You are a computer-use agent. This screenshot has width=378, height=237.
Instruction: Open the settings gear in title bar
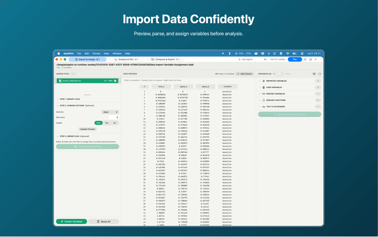pos(316,59)
